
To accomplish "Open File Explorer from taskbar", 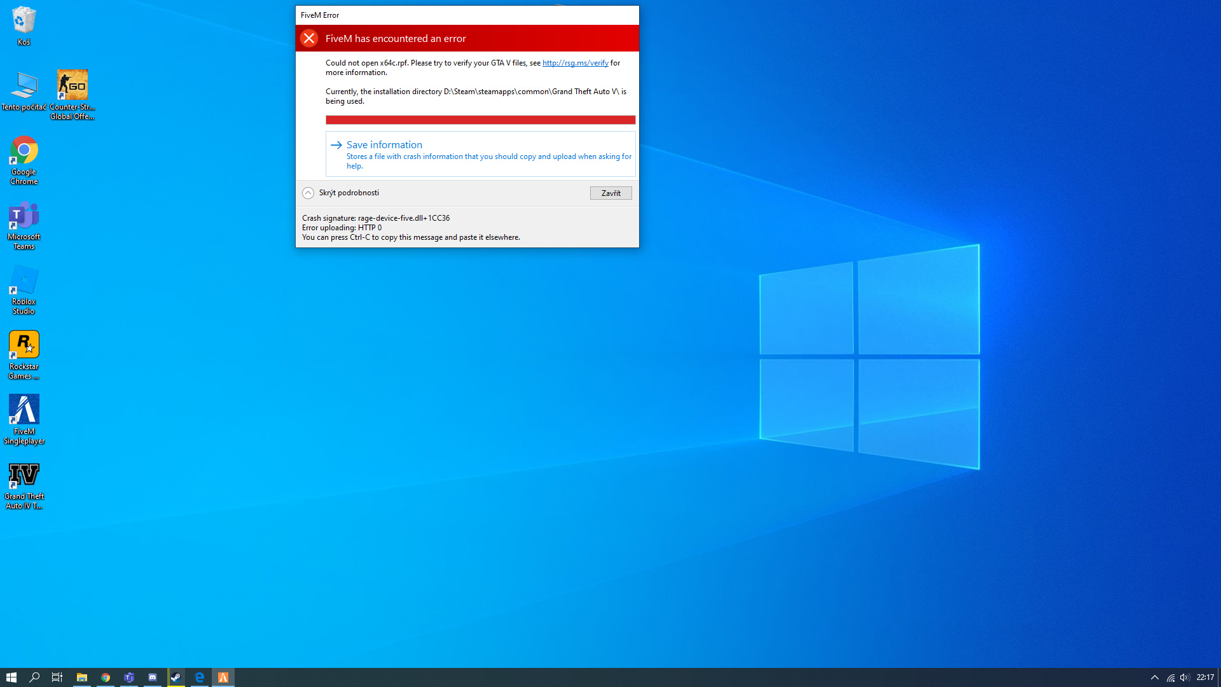I will (x=82, y=677).
